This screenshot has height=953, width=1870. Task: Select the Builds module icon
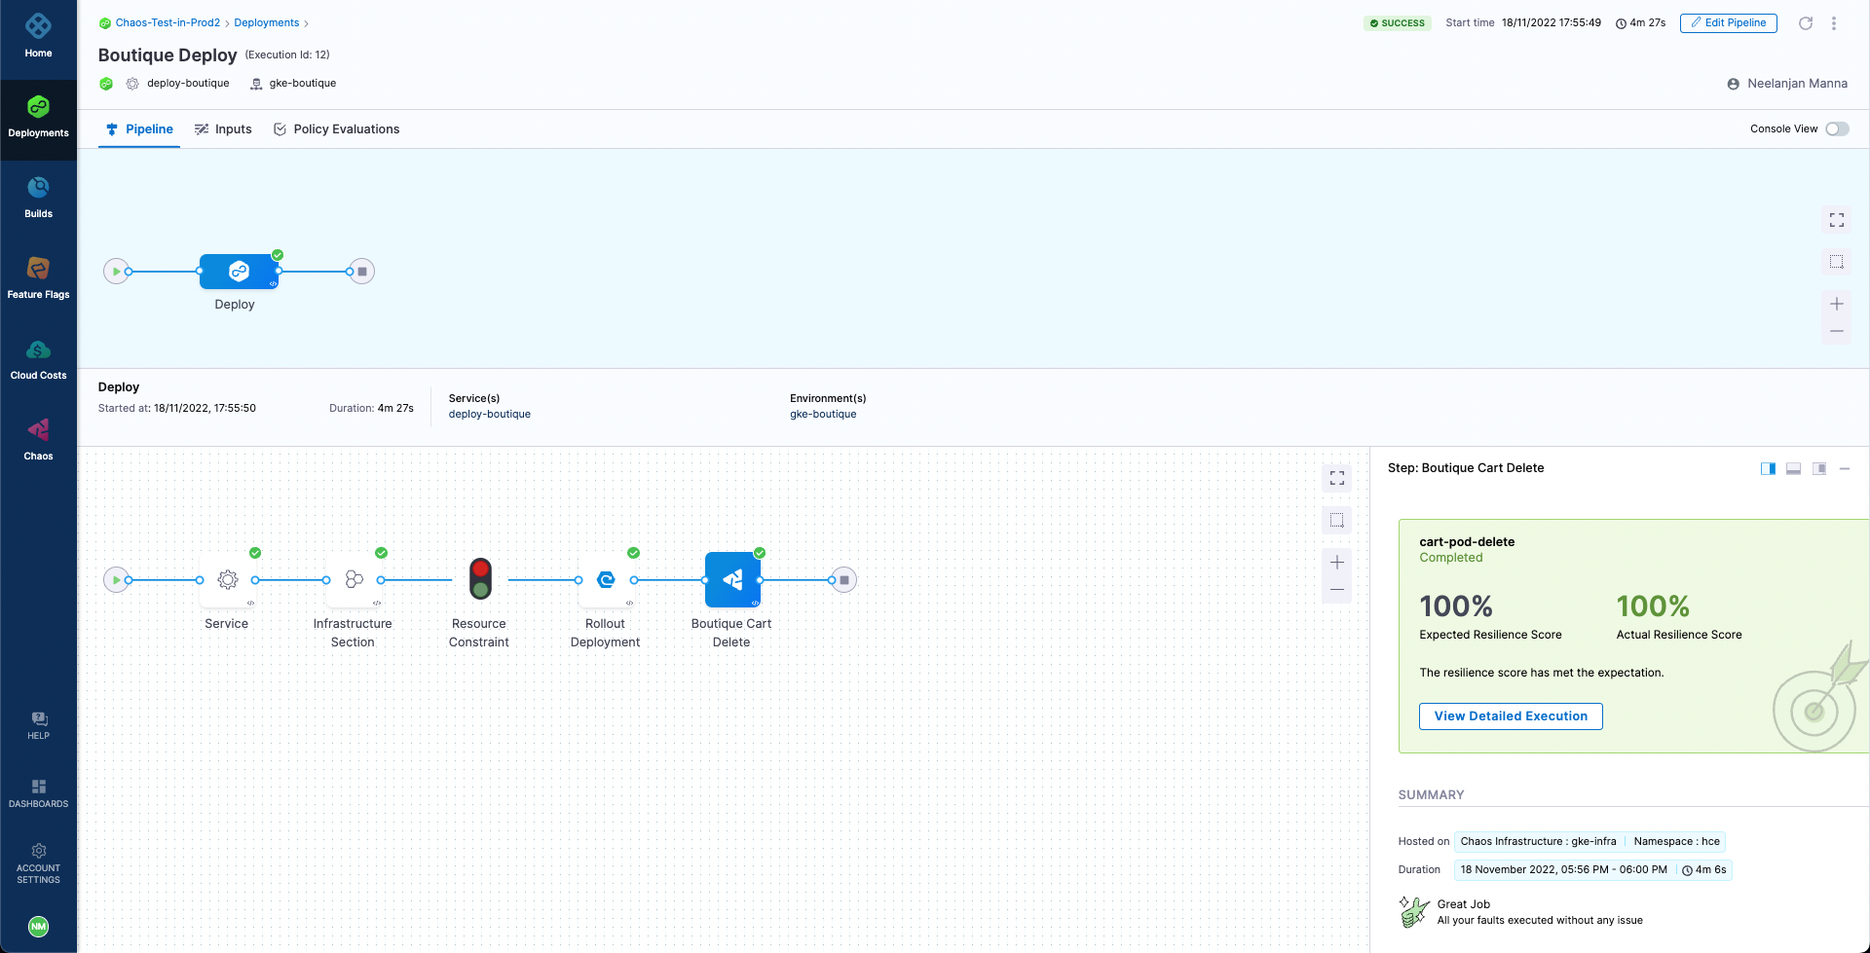(x=38, y=194)
